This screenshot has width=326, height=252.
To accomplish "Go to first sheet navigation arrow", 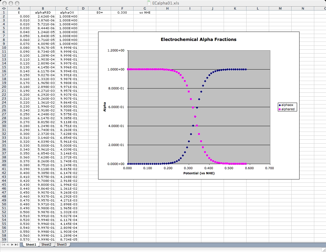I will pyautogui.click(x=3, y=245).
